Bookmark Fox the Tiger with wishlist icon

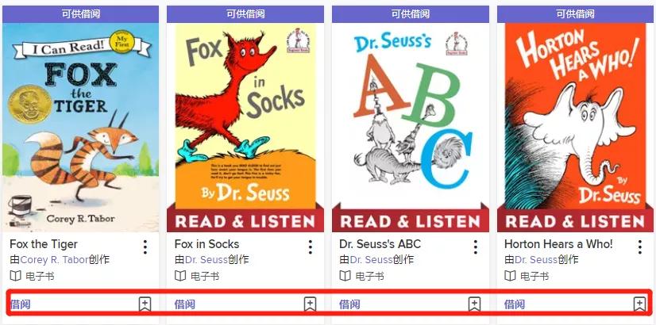click(145, 304)
